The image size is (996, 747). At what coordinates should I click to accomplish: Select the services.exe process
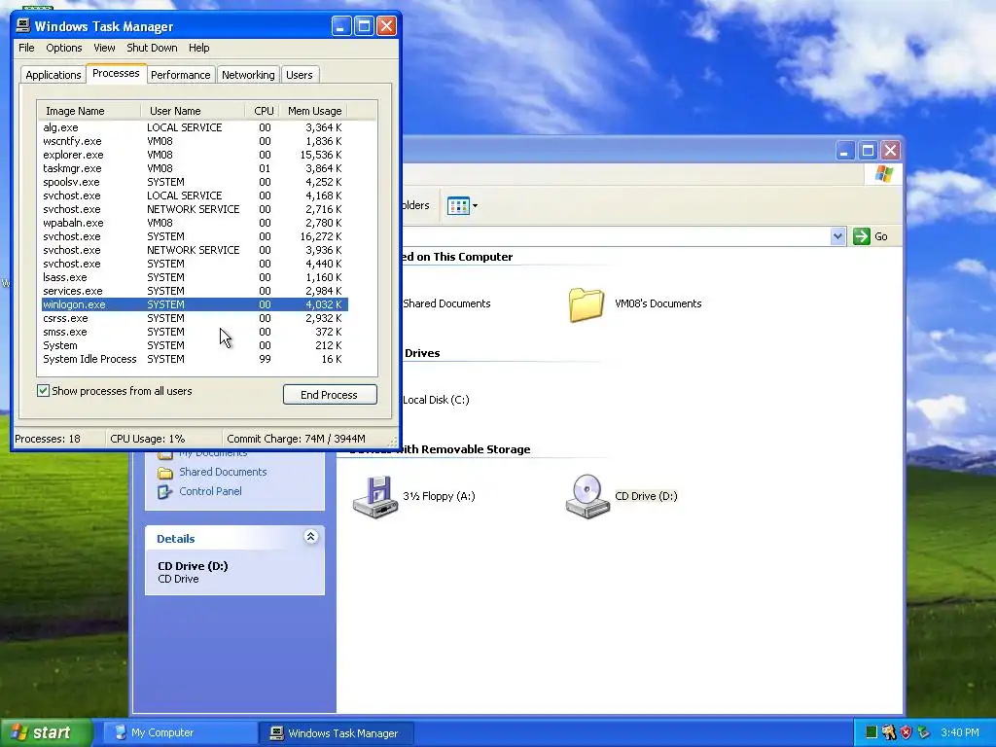coord(195,291)
